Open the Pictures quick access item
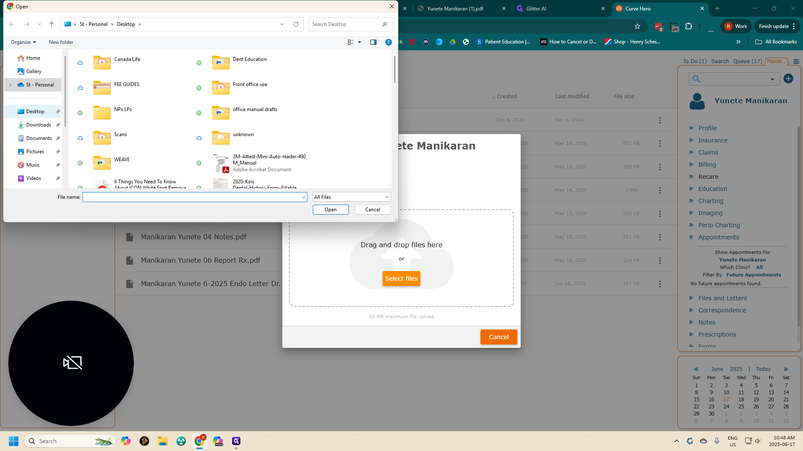This screenshot has width=803, height=451. tap(35, 152)
